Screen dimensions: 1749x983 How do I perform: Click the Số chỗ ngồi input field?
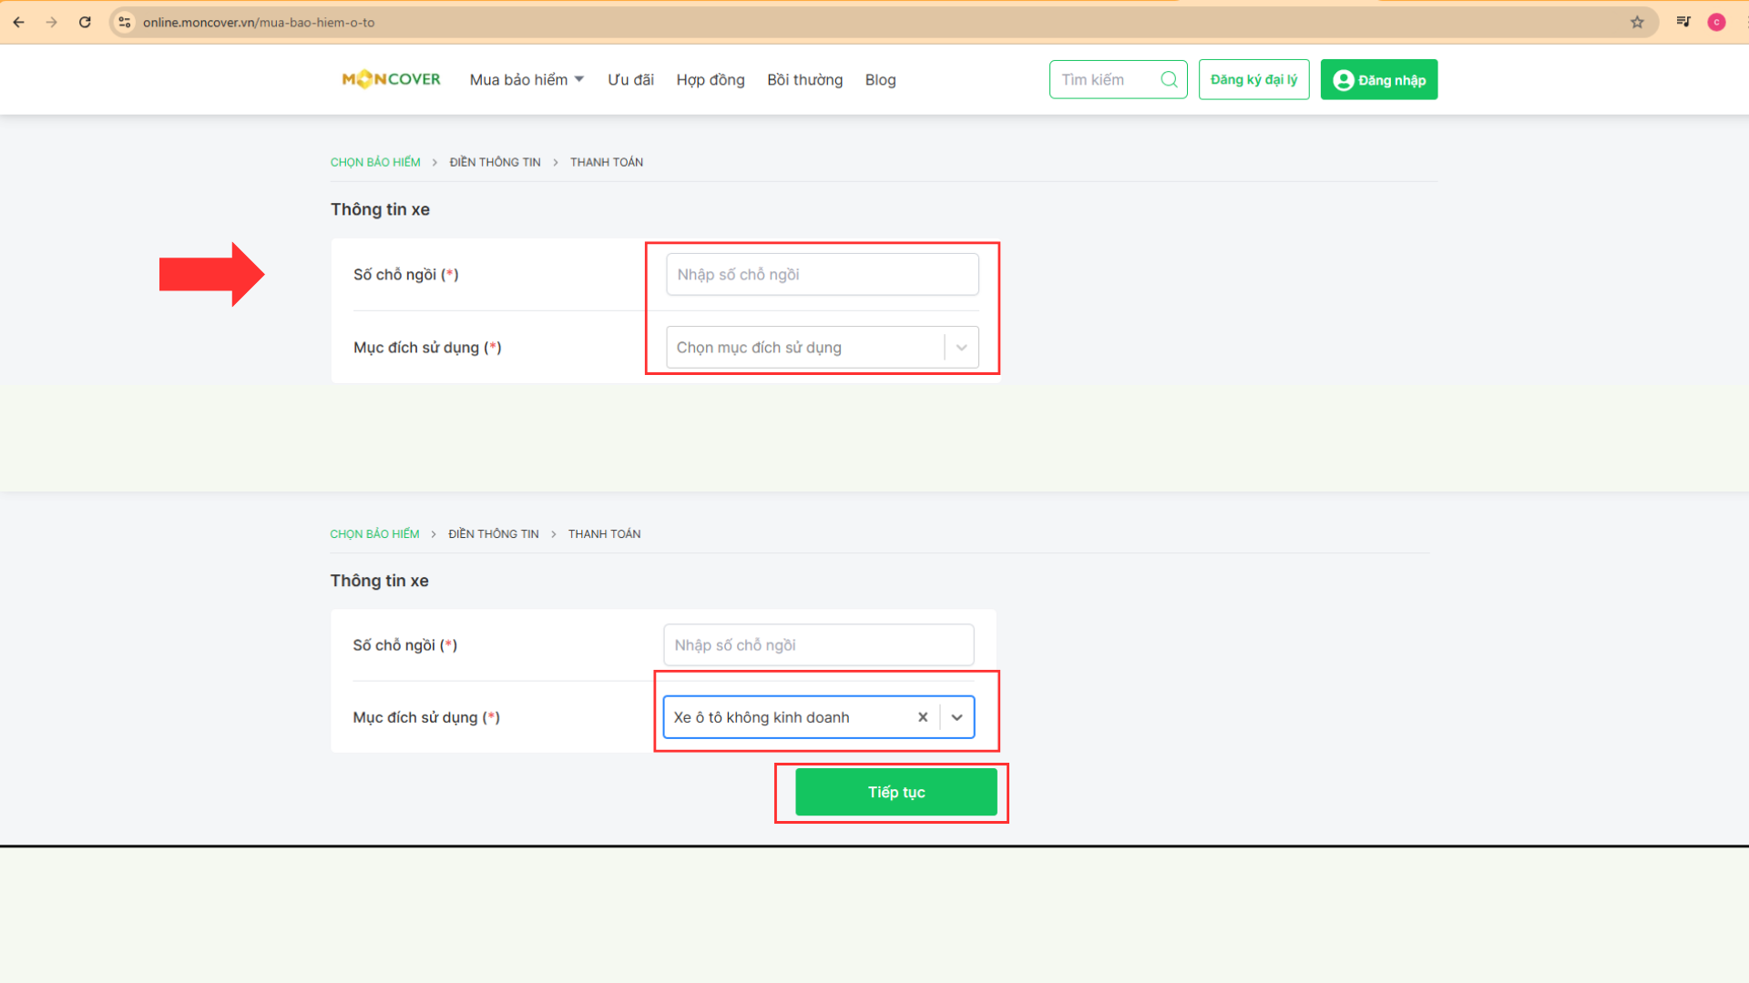pos(822,275)
